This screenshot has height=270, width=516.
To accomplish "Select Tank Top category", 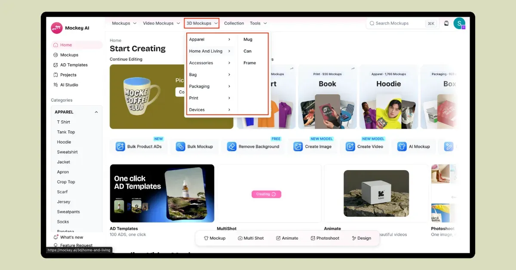I will [x=66, y=132].
